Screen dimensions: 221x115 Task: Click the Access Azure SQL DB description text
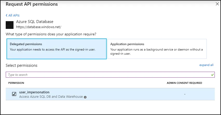tap(51, 97)
